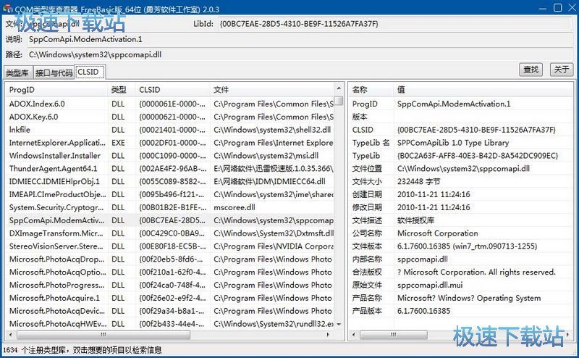Click 公司名称 value Microsoft Corporation
Viewport: 579px width, 358px height.
438,233
